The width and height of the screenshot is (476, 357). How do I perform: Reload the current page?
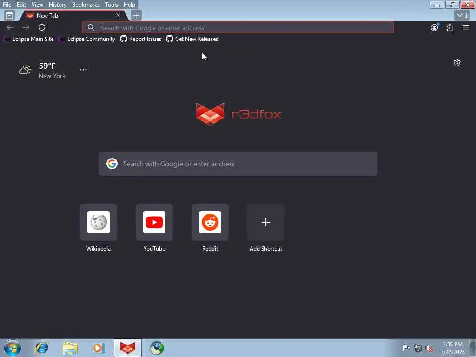tap(42, 27)
